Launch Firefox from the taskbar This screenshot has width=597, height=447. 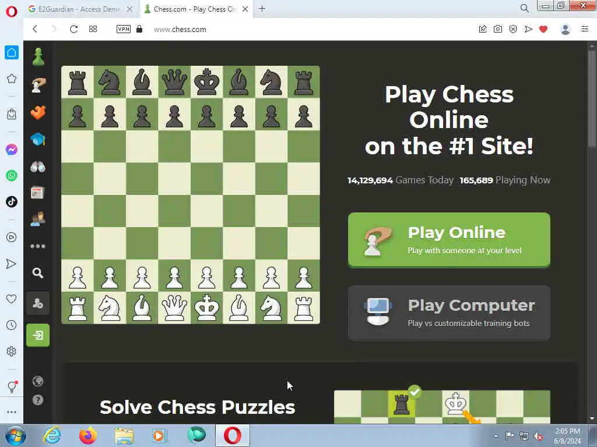[88, 435]
